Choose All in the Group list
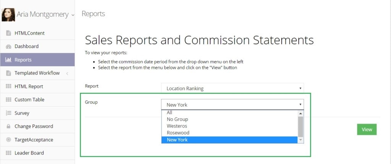 click(229, 113)
